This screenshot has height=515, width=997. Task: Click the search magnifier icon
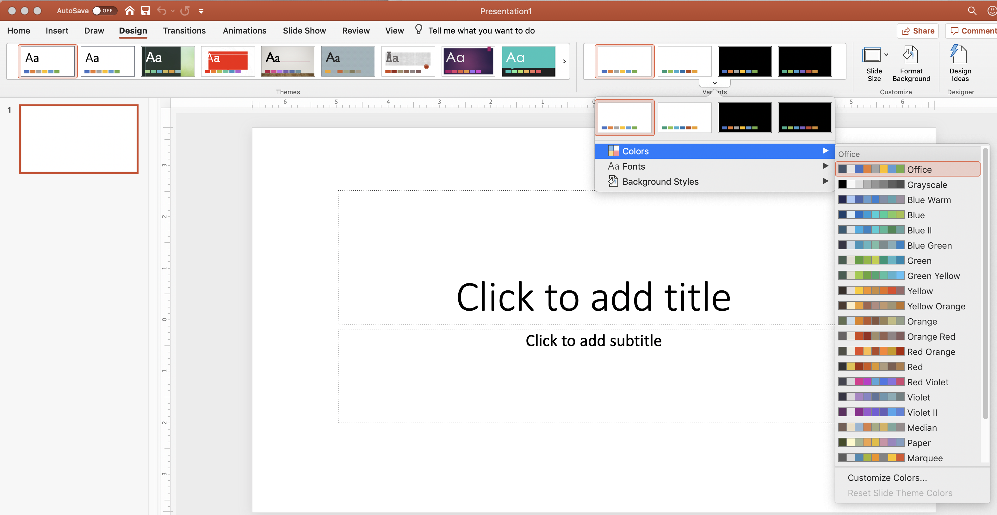click(x=972, y=11)
